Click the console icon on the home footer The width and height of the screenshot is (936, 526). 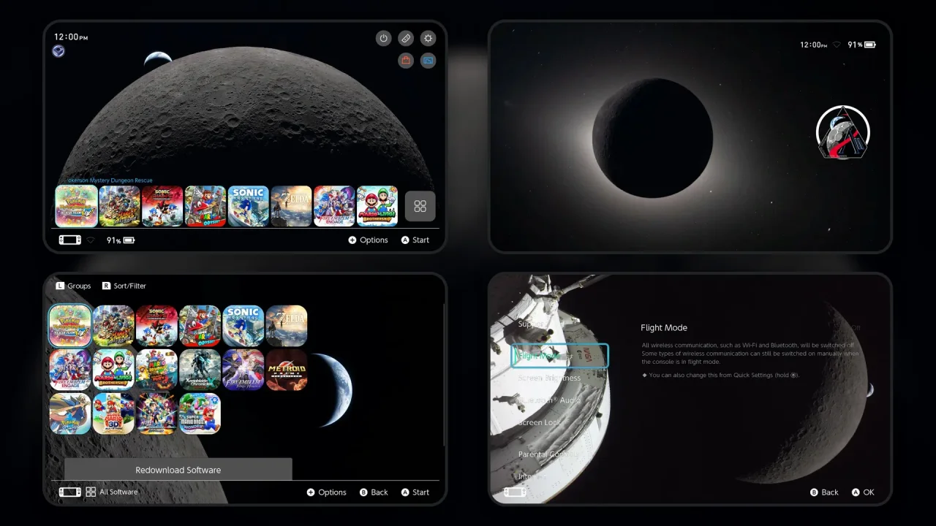pyautogui.click(x=70, y=240)
